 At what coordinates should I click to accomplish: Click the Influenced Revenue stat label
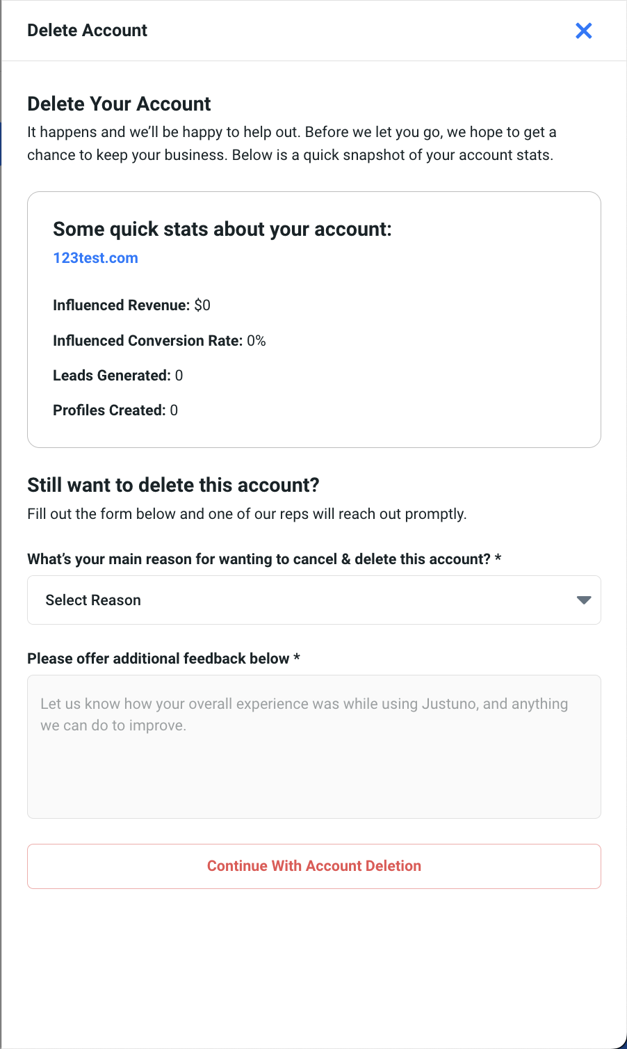[x=121, y=305]
